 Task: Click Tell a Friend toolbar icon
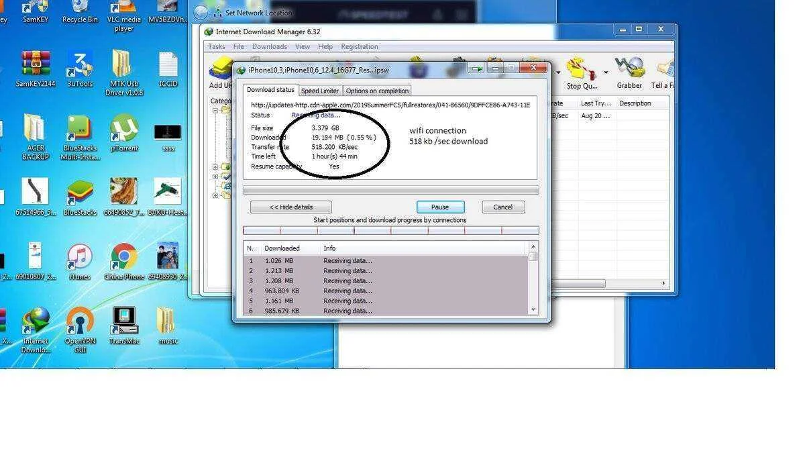pos(664,74)
